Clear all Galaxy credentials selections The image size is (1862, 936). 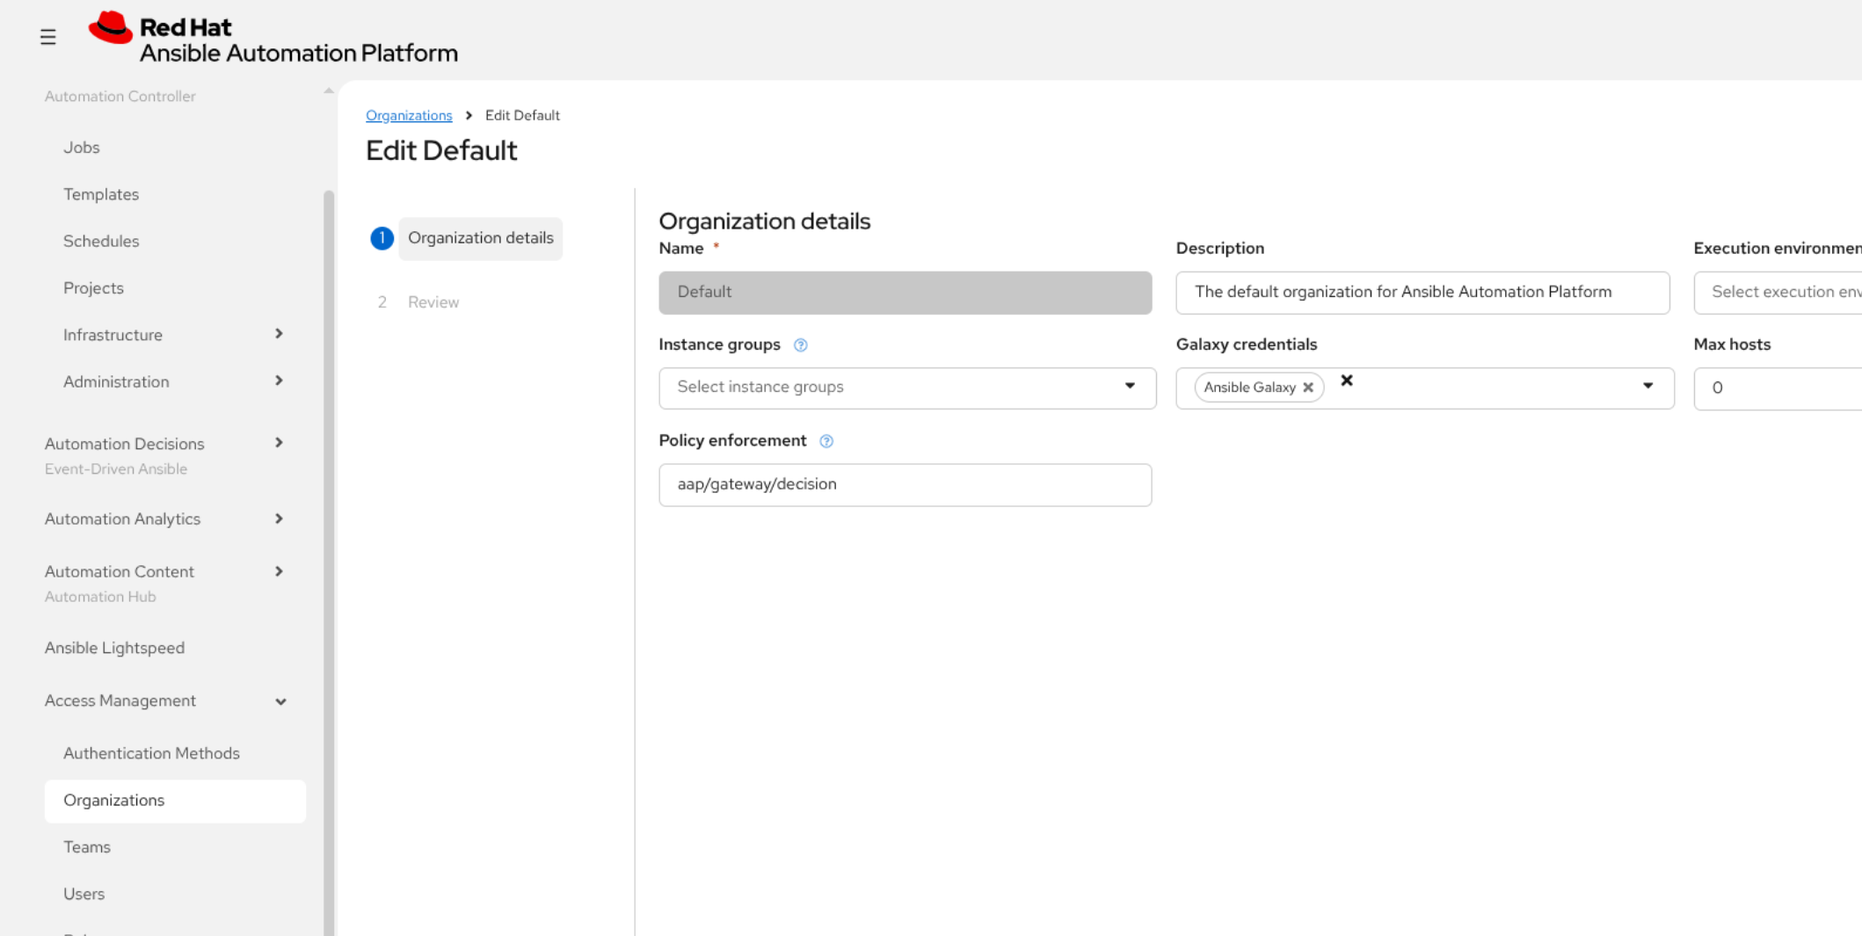pyautogui.click(x=1347, y=381)
